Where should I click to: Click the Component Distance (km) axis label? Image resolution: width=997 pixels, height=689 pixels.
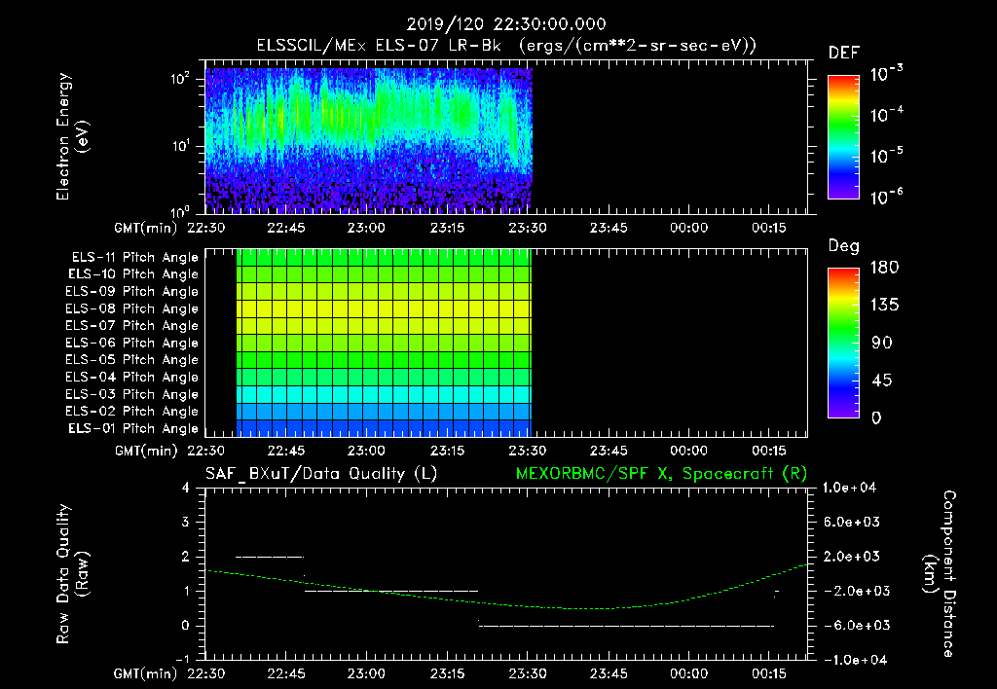tap(940, 574)
